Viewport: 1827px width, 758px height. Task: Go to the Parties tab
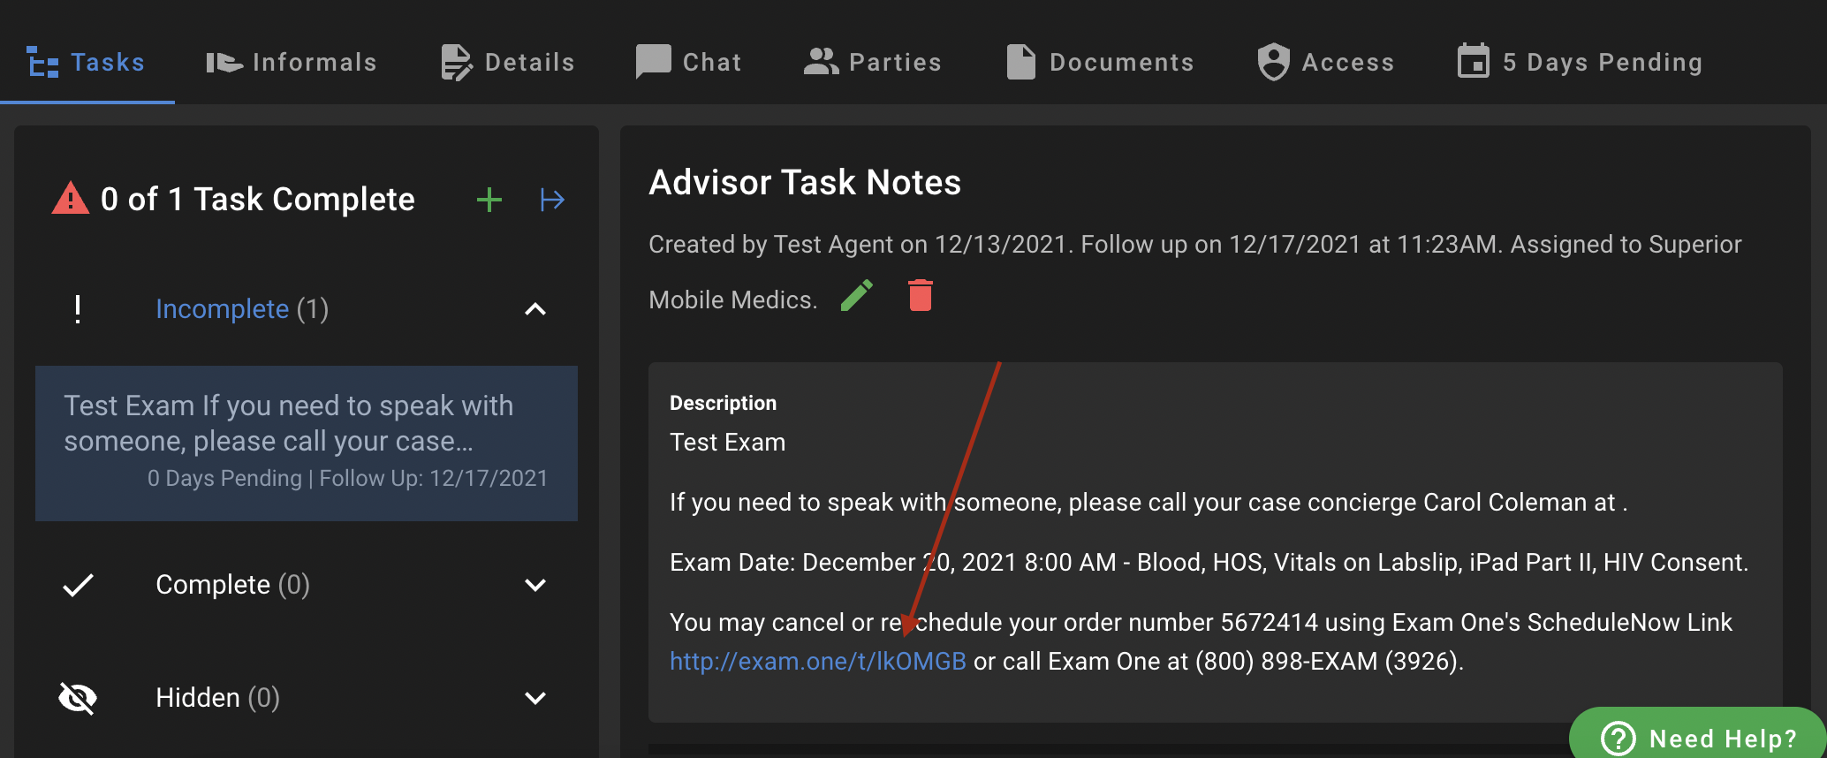tap(873, 62)
